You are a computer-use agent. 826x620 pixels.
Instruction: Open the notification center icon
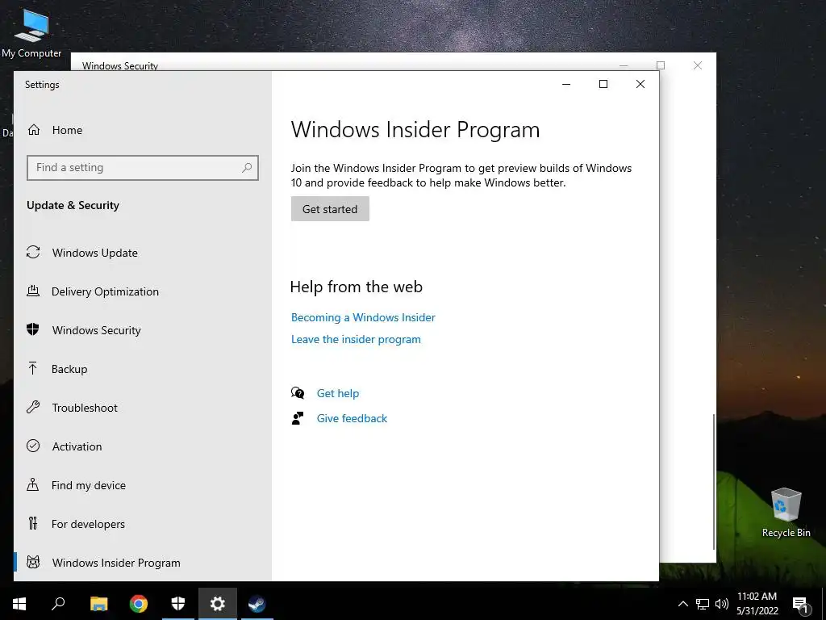800,605
